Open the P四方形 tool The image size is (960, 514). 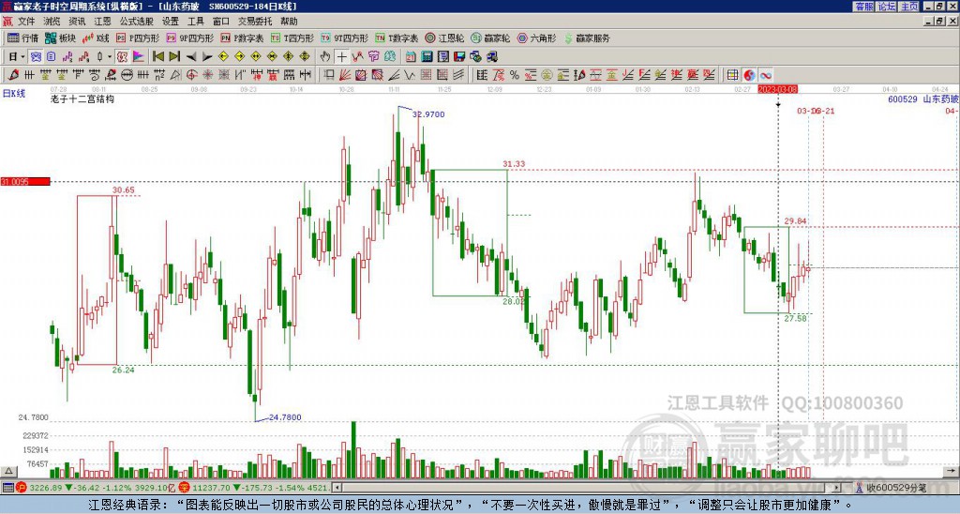tap(138, 38)
